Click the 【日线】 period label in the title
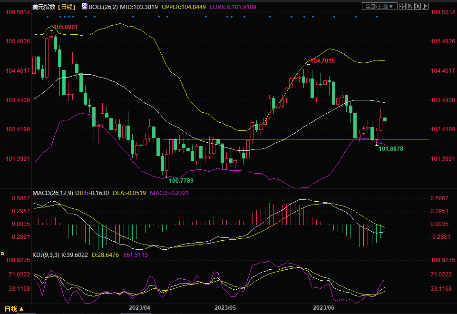Screen dimensions: 457x314 pos(66,6)
